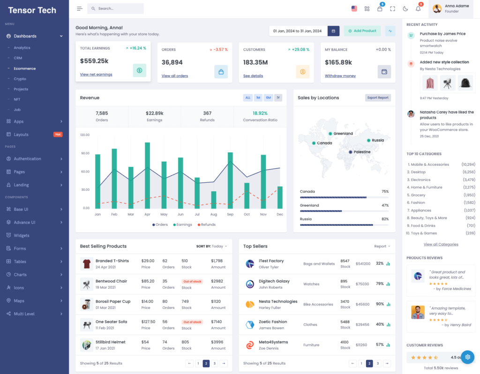Image resolution: width=480 pixels, height=374 pixels.
Task: Expand the Apps menu in sidebar
Action: [x=19, y=121]
